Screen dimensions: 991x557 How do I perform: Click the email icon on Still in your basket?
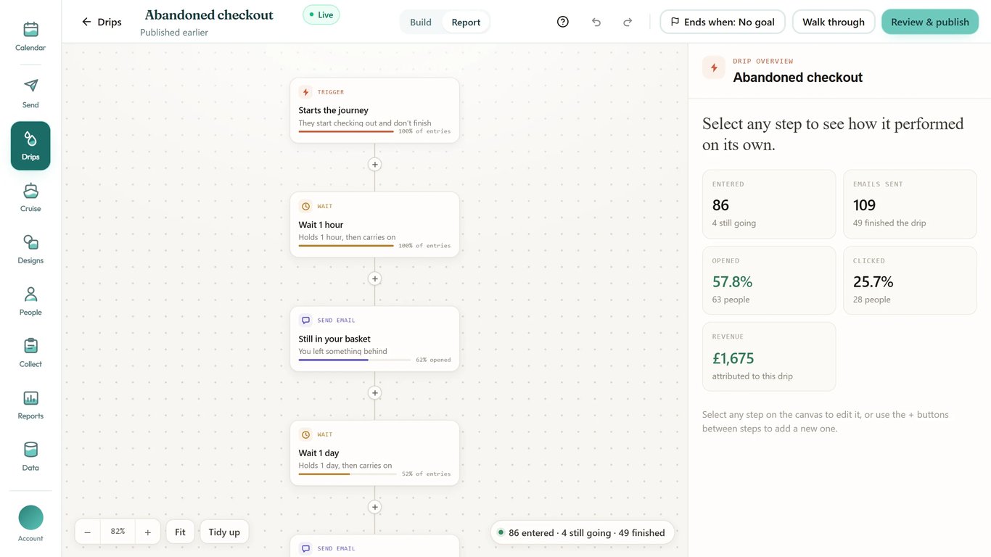coord(305,321)
